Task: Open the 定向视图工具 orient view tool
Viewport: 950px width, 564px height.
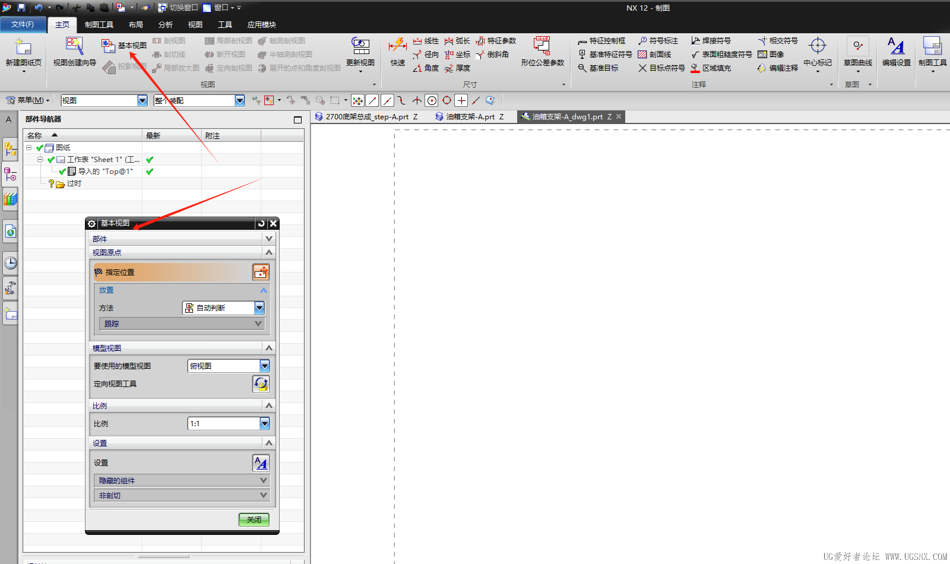Action: tap(261, 384)
